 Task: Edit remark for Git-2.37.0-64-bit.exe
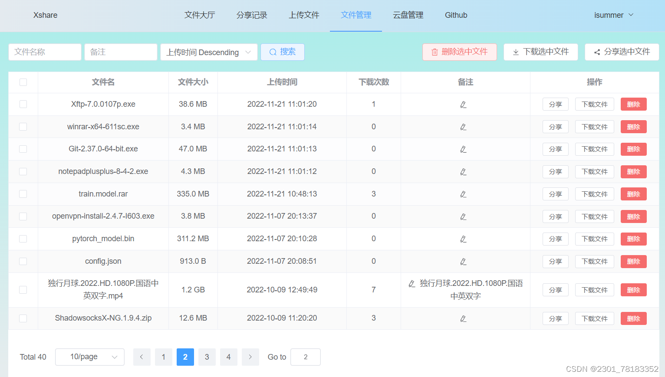point(463,149)
